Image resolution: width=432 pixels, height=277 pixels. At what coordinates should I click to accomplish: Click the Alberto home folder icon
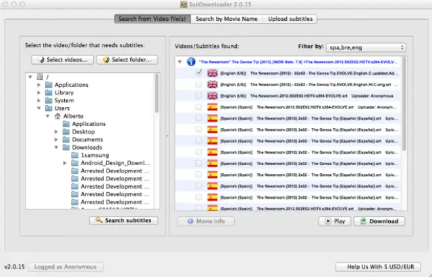(x=58, y=117)
